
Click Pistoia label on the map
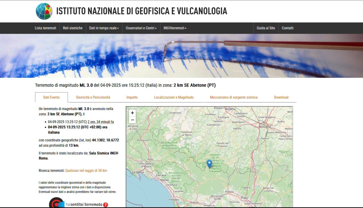click(229, 192)
